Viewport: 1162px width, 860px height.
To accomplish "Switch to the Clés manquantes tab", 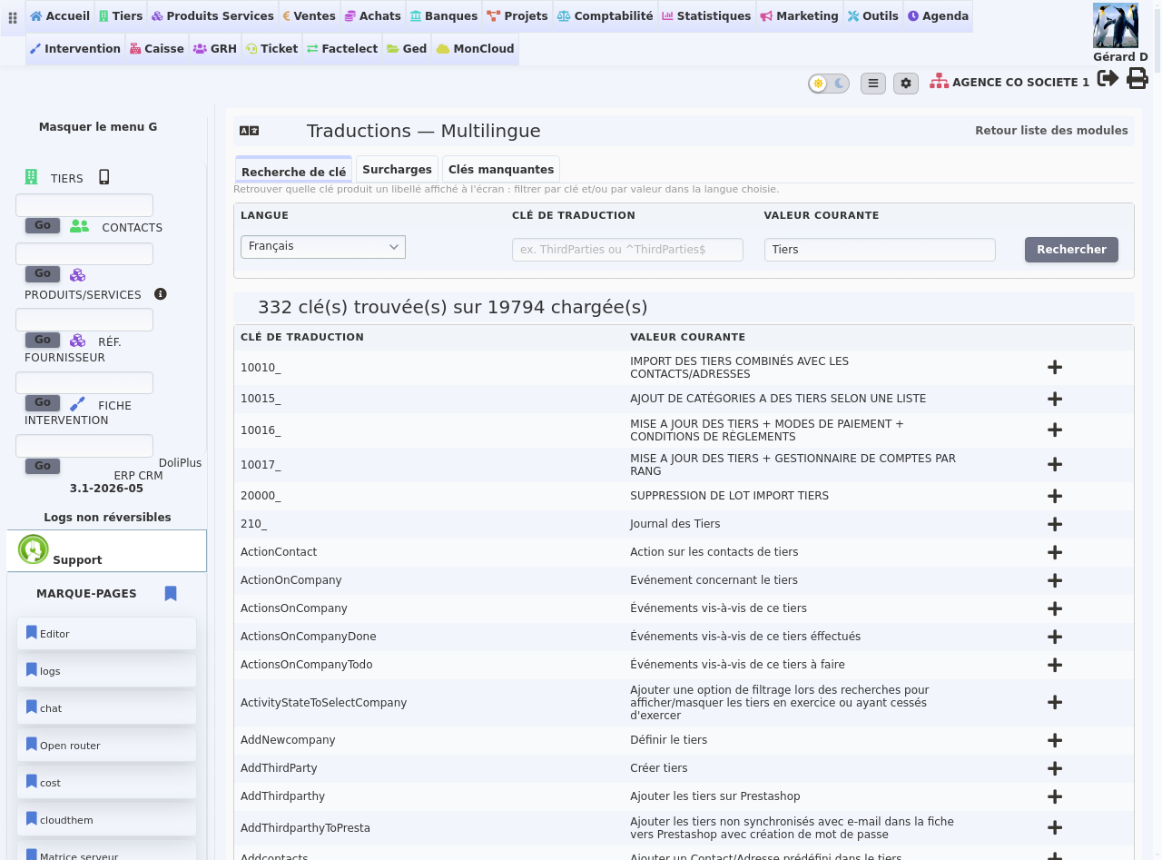I will tap(501, 170).
